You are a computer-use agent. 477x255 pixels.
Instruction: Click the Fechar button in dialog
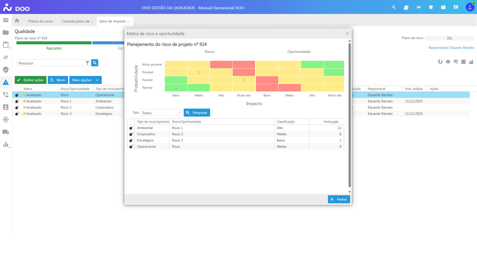338,199
